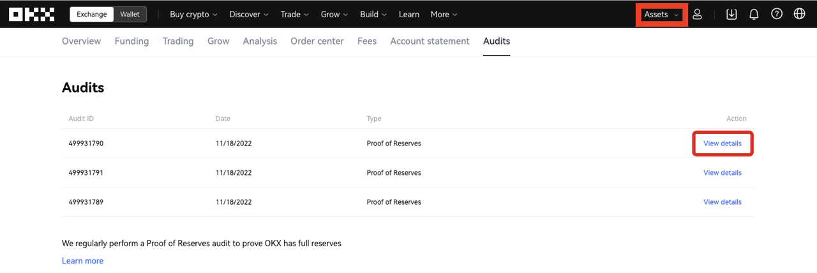View details for audit 499931790
817x273 pixels.
[x=723, y=144]
